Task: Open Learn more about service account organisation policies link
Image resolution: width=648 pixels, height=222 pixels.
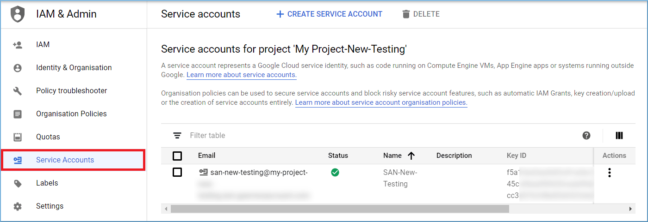Action: 381,102
